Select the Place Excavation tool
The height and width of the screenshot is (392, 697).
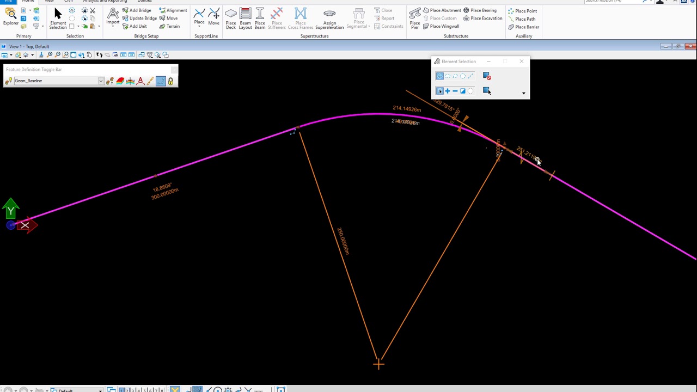pos(482,18)
